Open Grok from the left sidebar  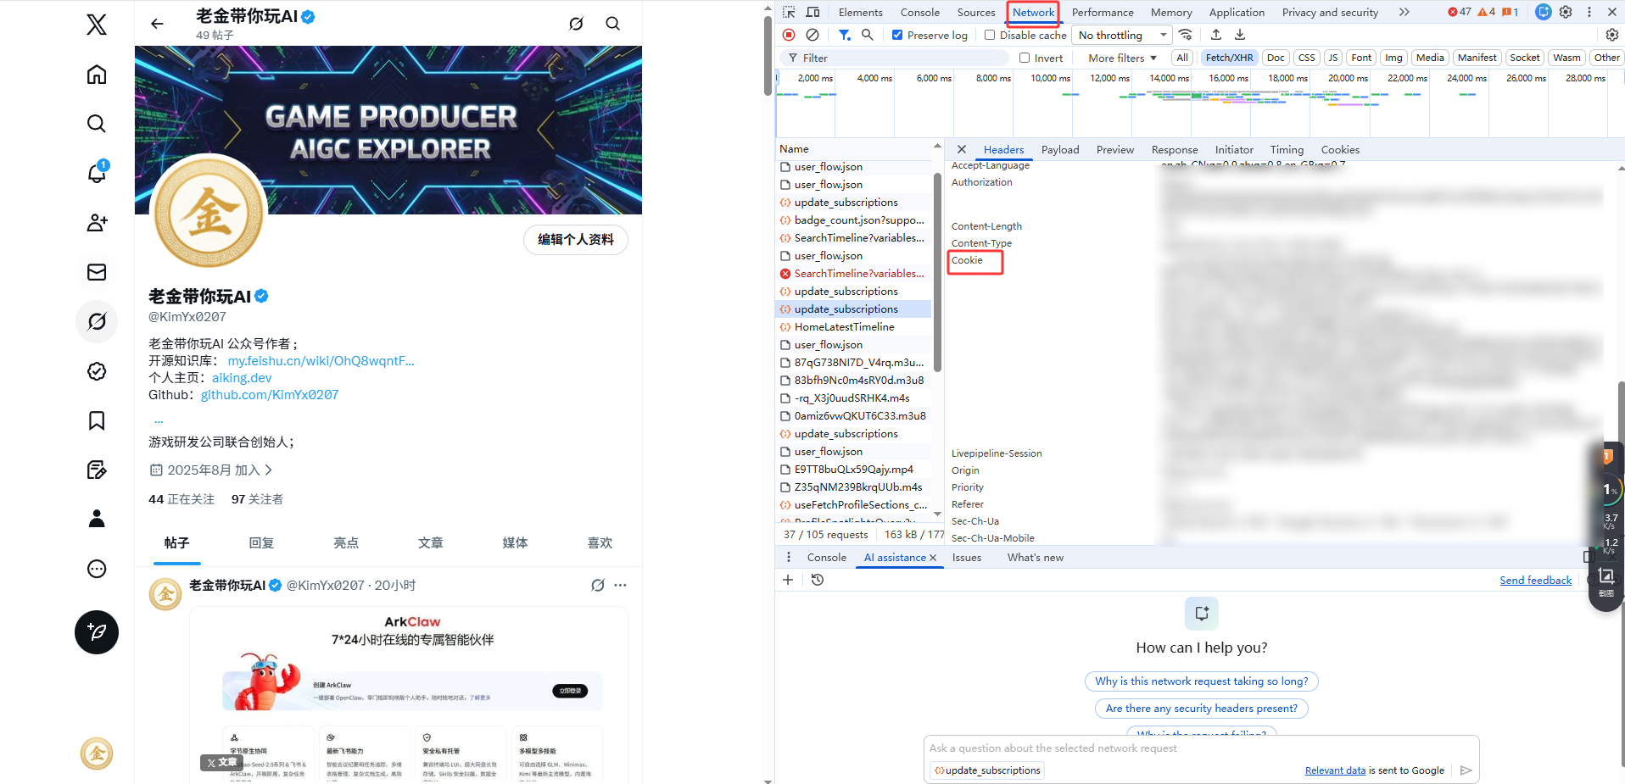pyautogui.click(x=97, y=322)
